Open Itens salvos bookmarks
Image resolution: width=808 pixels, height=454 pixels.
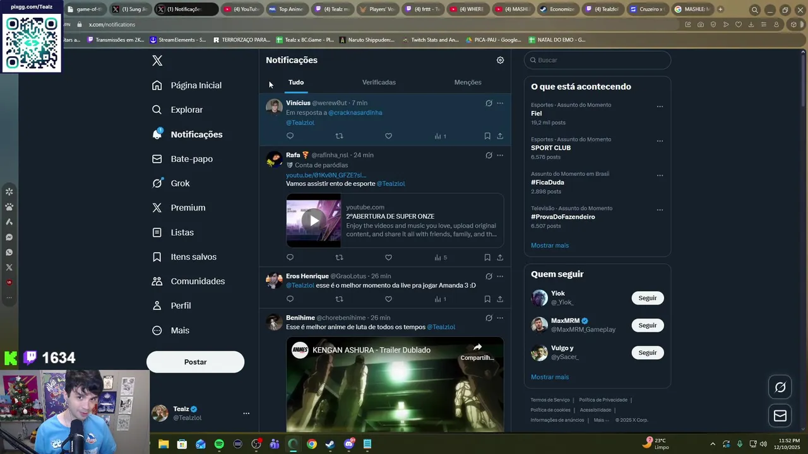click(x=184, y=257)
